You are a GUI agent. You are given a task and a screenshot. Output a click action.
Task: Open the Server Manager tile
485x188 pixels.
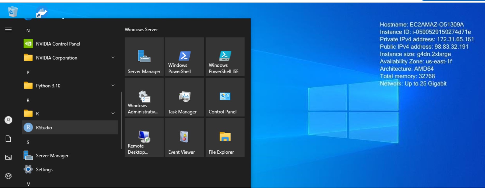144,57
